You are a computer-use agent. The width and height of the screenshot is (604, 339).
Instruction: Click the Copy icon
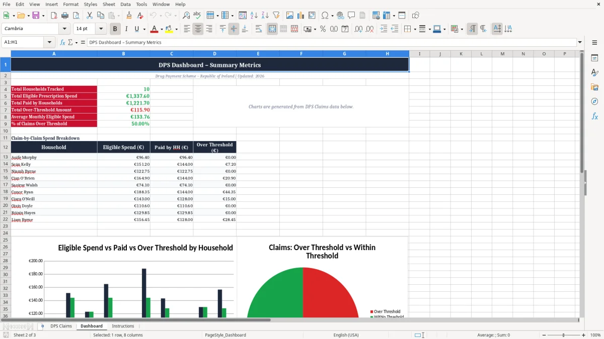tap(100, 16)
